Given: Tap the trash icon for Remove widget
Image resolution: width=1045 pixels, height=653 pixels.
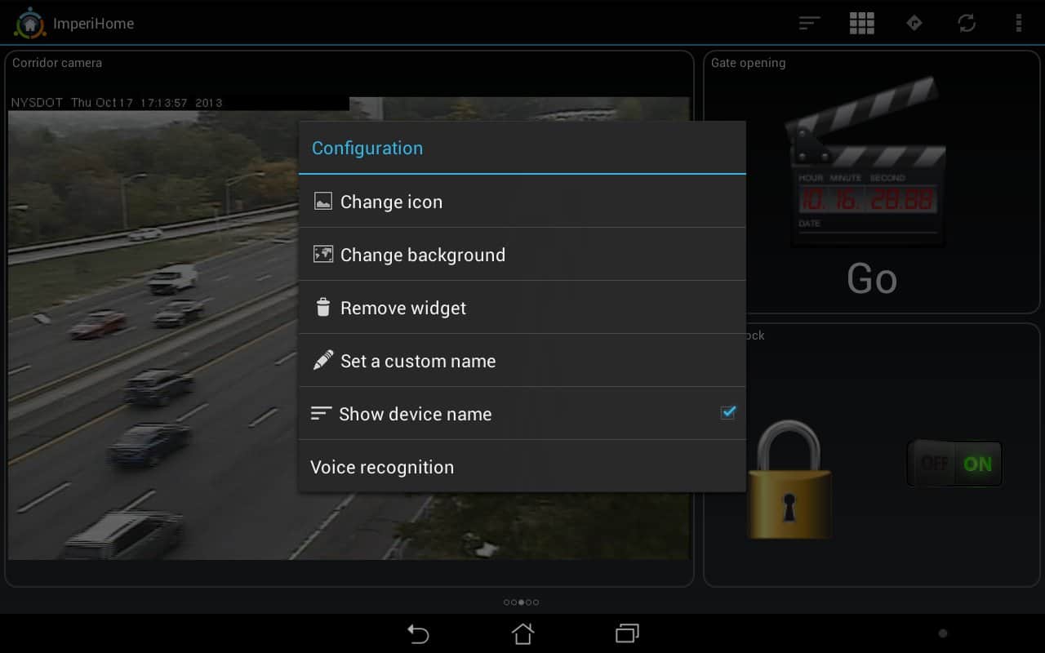Looking at the screenshot, I should (323, 308).
